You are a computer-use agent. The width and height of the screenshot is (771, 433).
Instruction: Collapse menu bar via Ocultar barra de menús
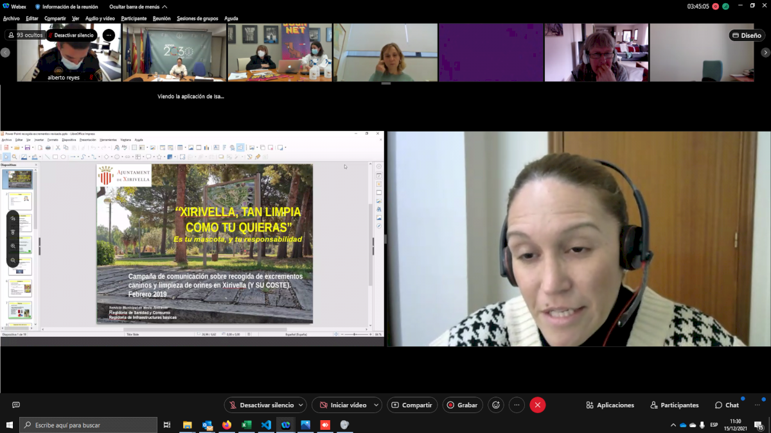click(137, 6)
